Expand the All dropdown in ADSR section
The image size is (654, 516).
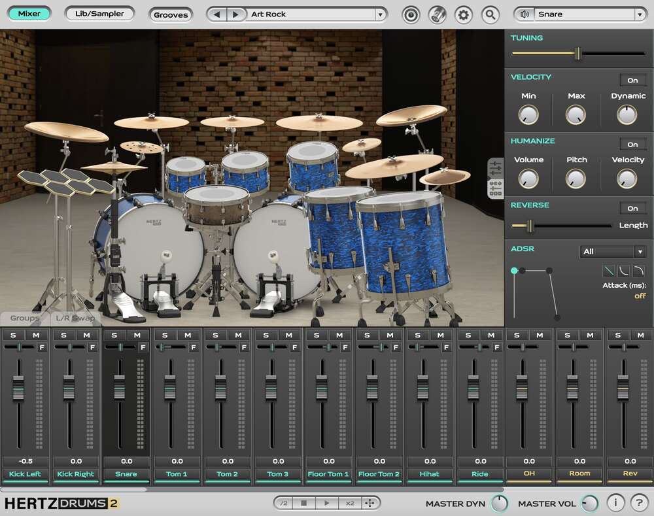[x=612, y=251]
